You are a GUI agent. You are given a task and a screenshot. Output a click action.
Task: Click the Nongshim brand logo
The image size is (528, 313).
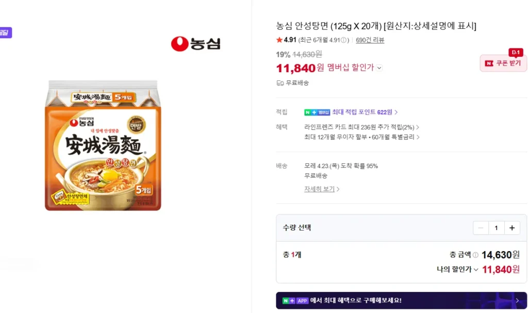195,44
